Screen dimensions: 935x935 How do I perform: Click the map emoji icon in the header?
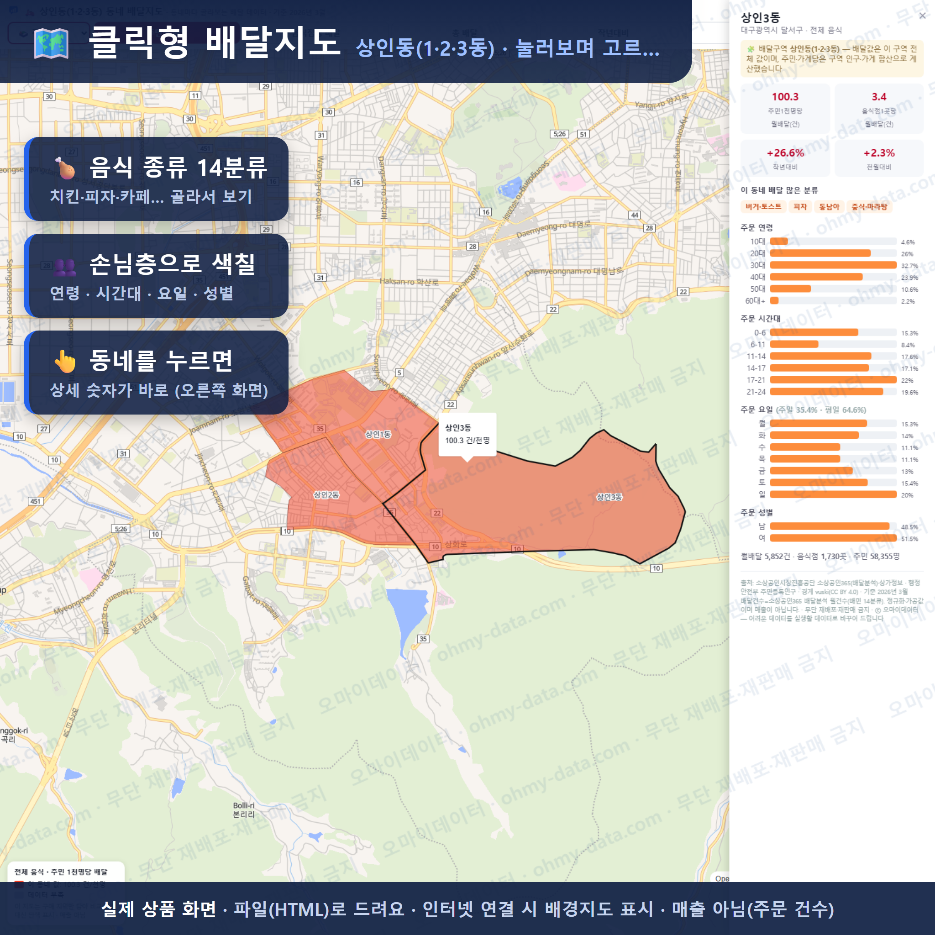click(51, 43)
